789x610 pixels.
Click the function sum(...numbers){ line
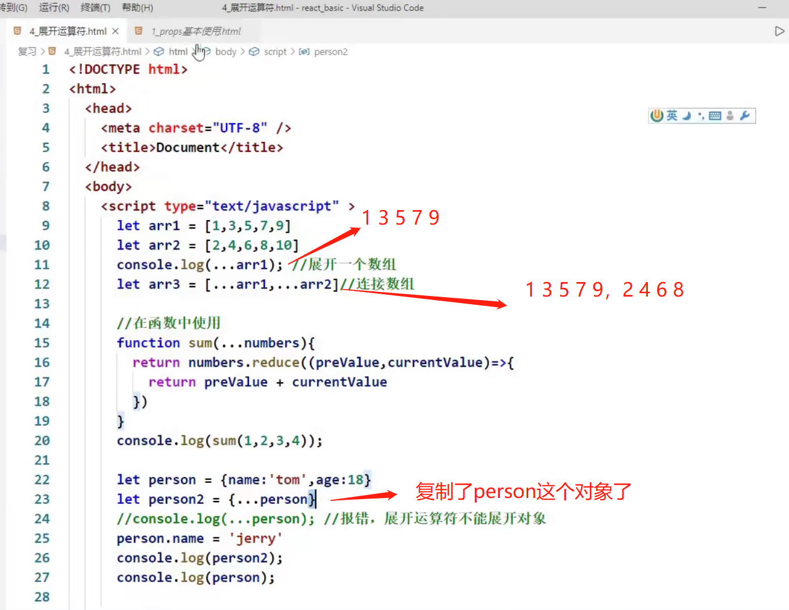coord(216,343)
